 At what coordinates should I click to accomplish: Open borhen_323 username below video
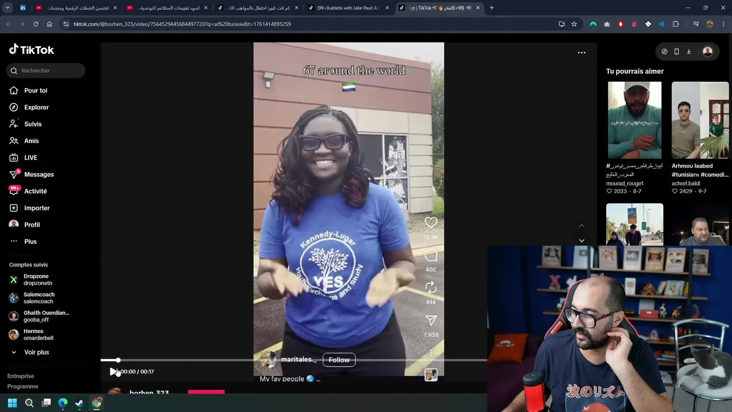[x=149, y=393]
